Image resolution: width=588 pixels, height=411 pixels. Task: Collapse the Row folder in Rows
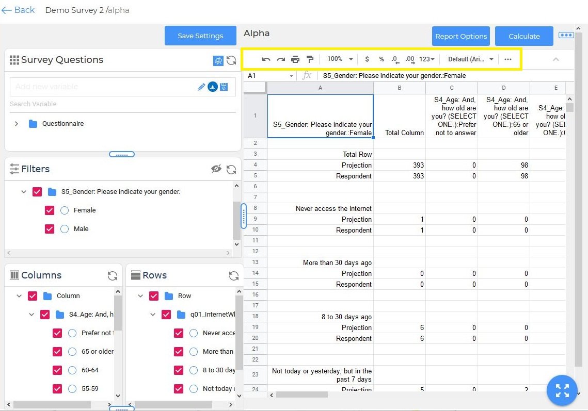coord(140,296)
